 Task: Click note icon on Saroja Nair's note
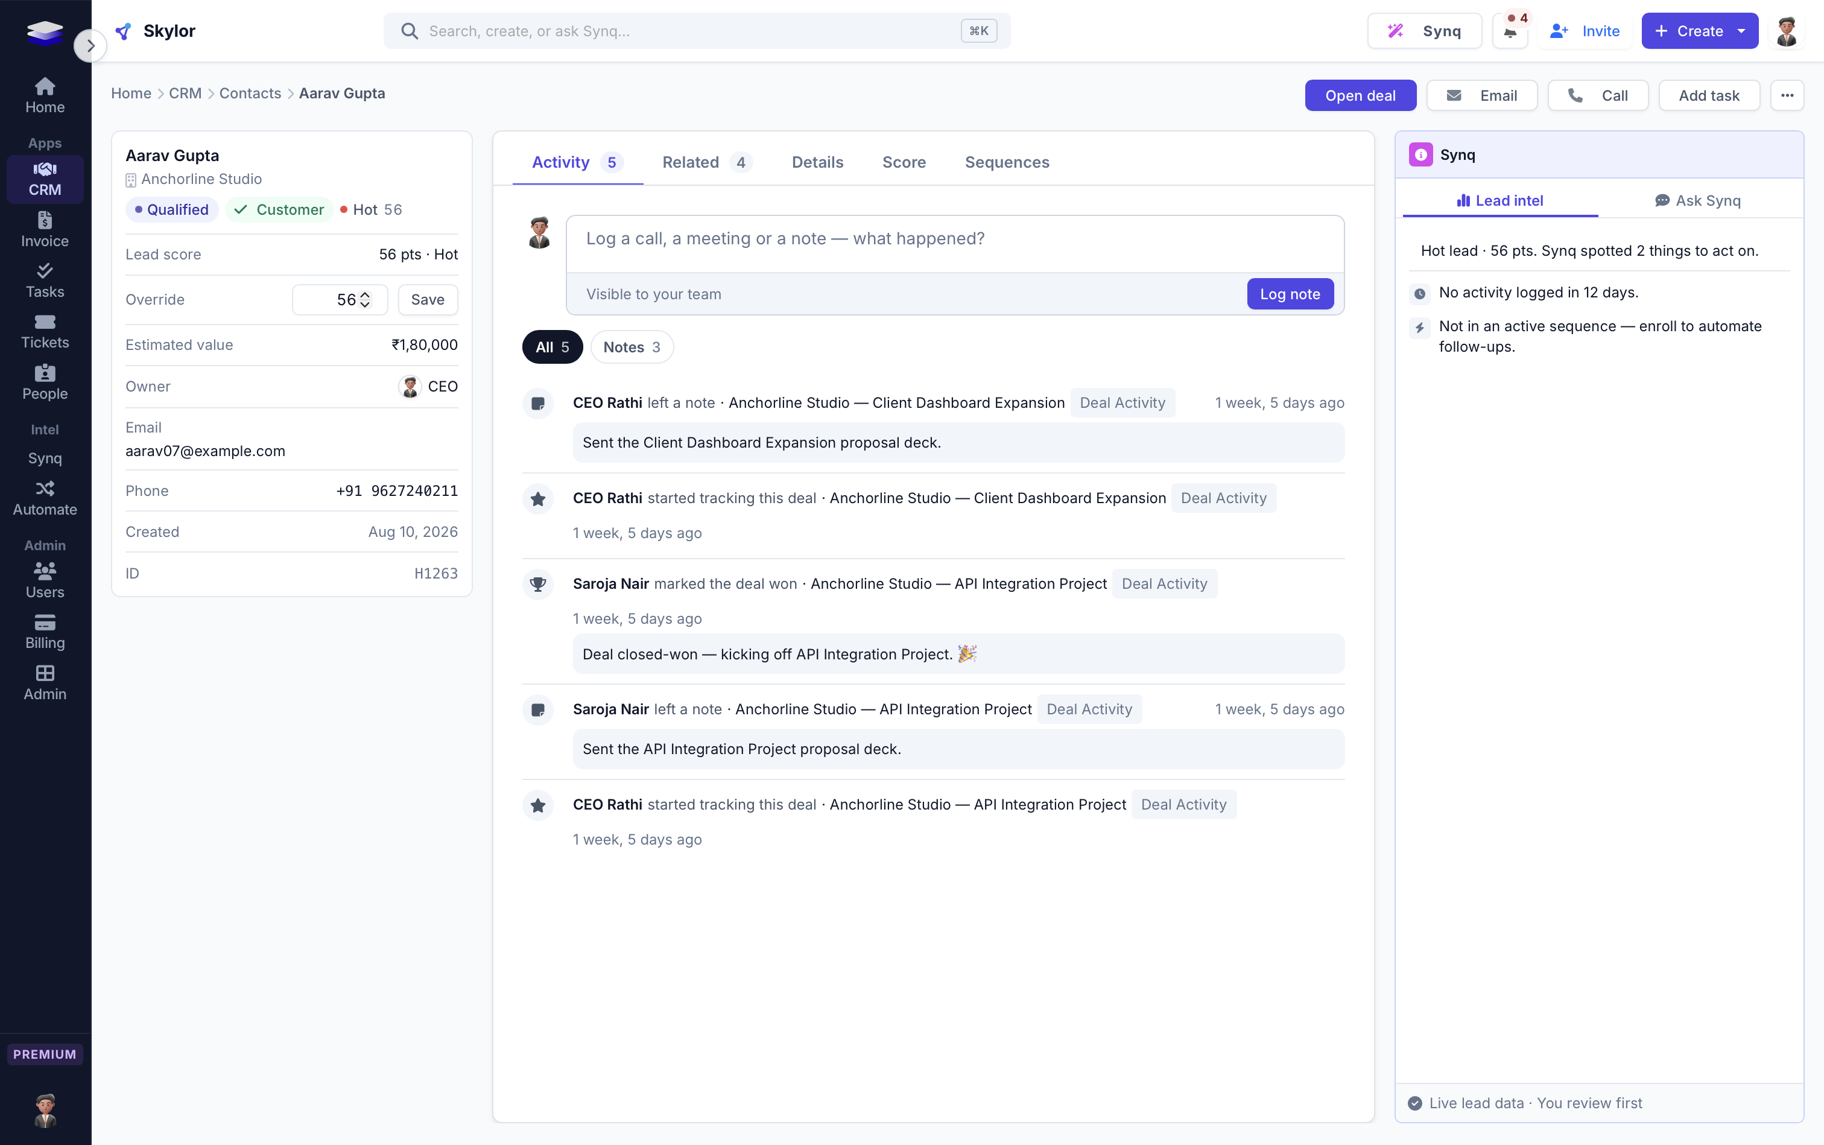[539, 710]
